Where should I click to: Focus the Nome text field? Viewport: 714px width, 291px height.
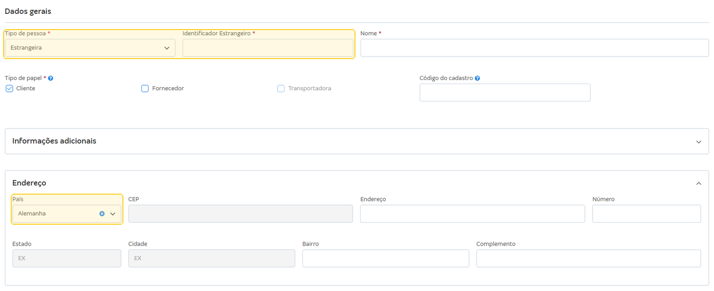pyautogui.click(x=534, y=48)
